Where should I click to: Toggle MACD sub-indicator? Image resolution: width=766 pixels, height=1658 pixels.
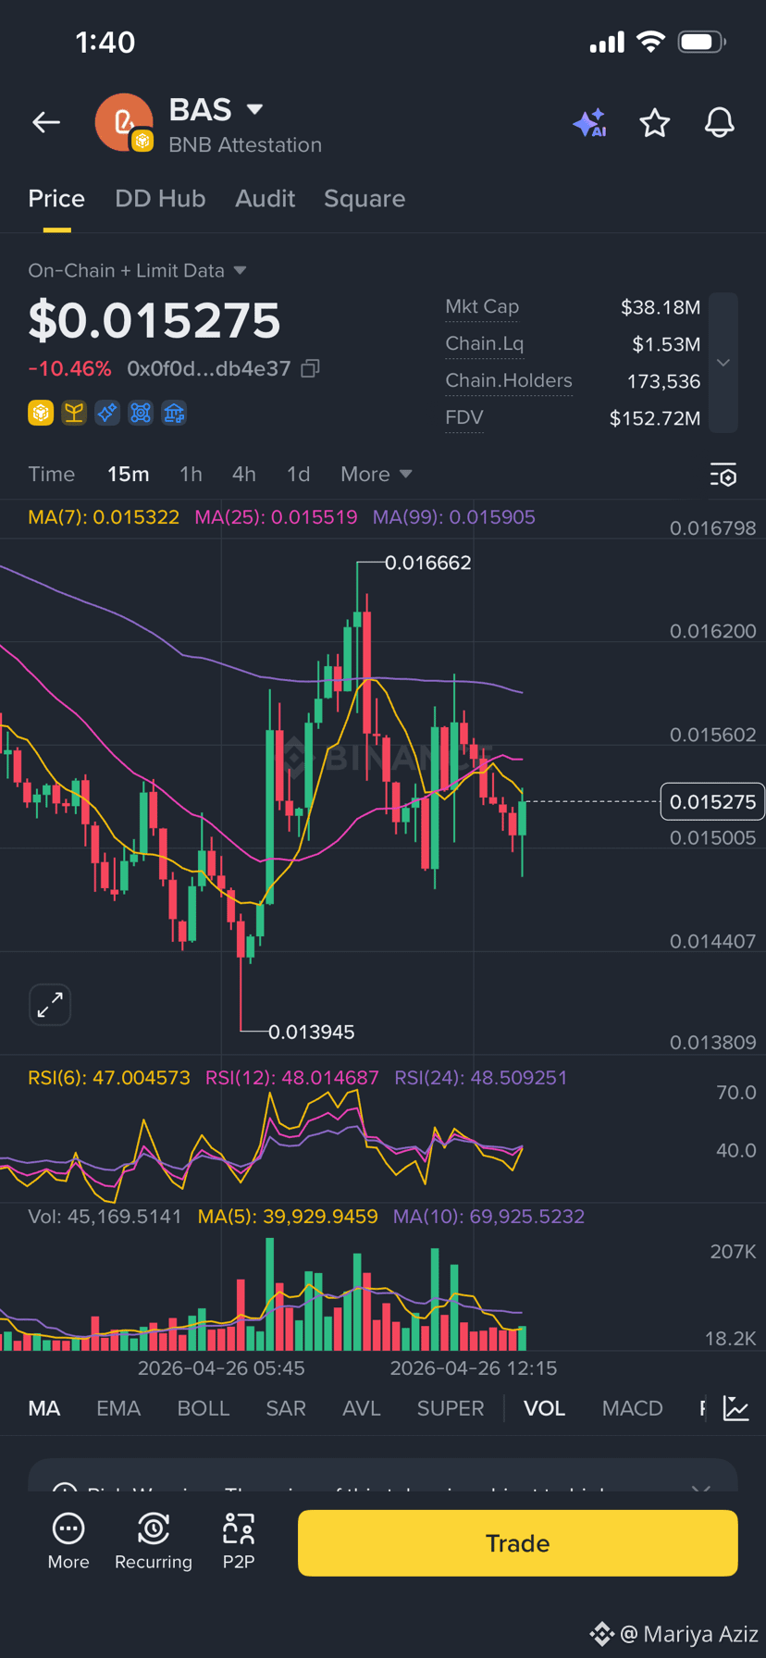[x=633, y=1408]
